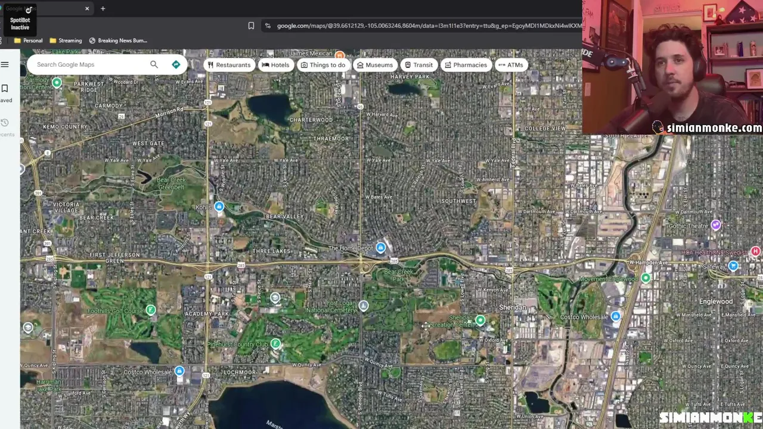
Task: Click the FIRST JEFFERSON GREEN label
Action: [x=114, y=258]
